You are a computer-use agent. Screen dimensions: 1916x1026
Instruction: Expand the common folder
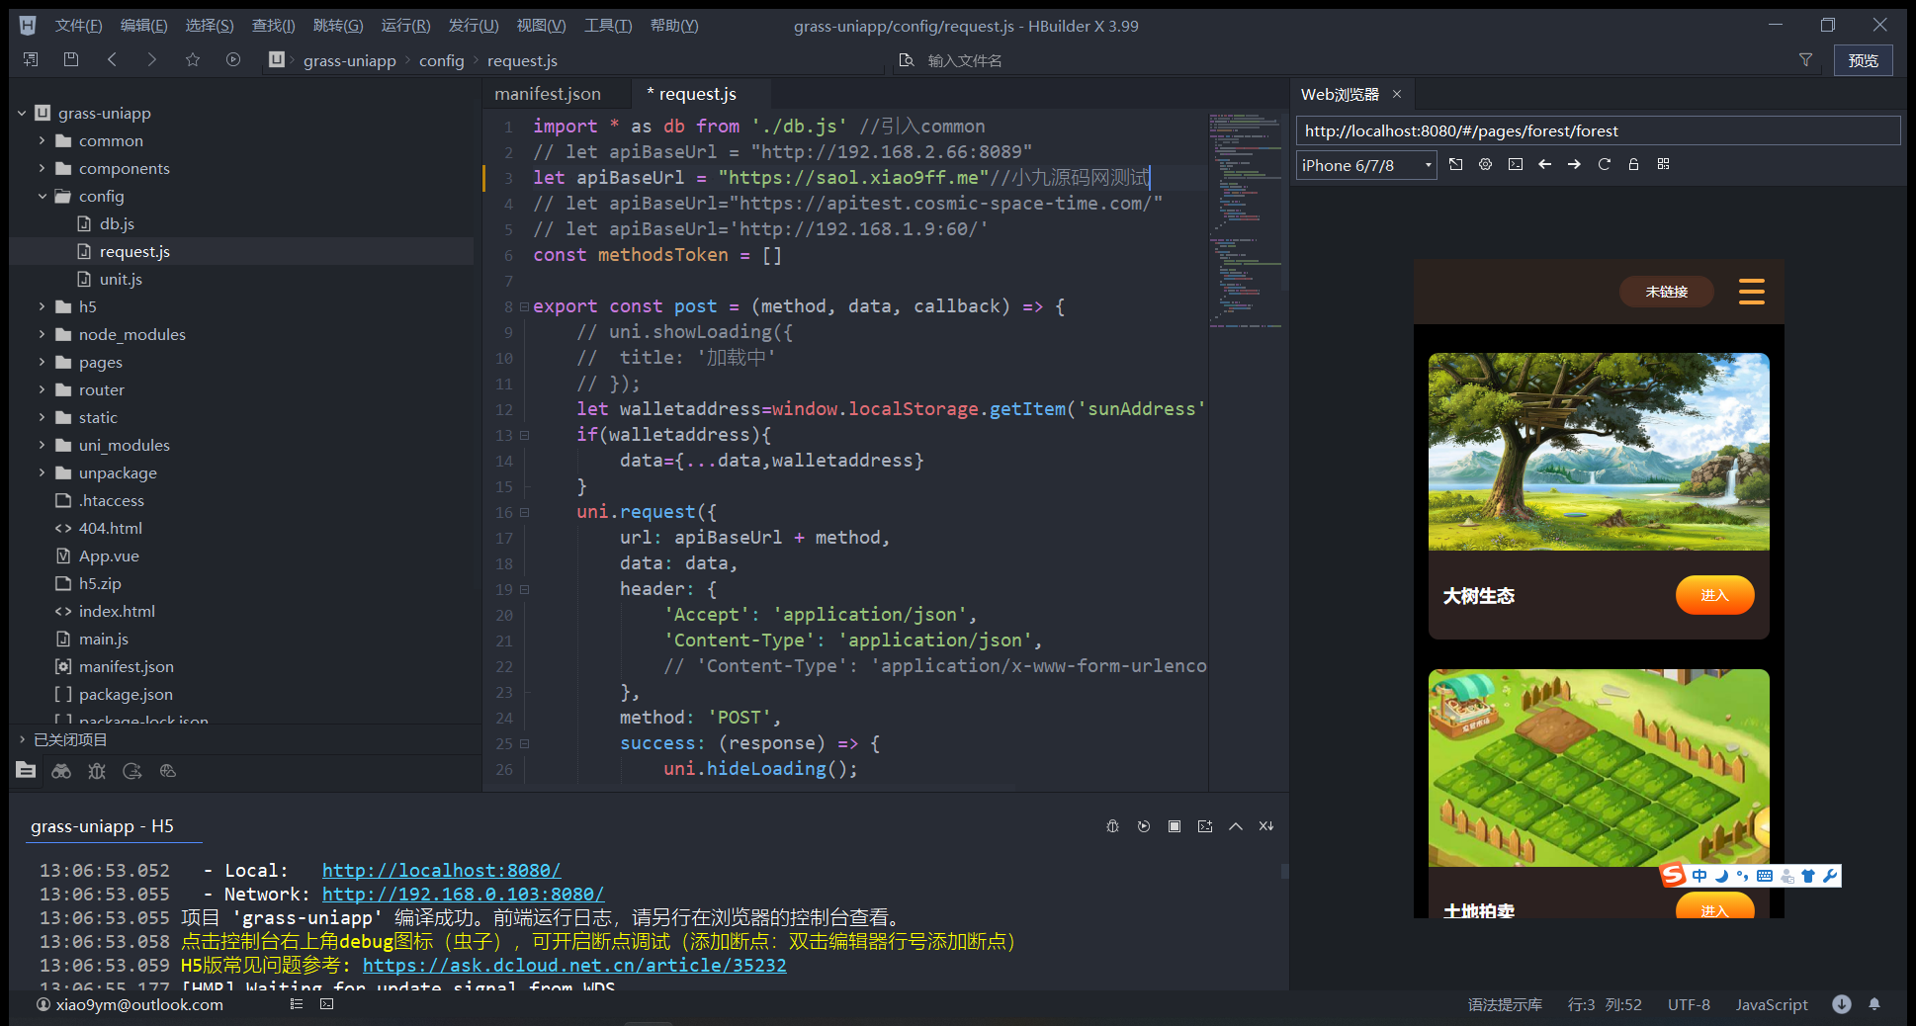[x=43, y=141]
